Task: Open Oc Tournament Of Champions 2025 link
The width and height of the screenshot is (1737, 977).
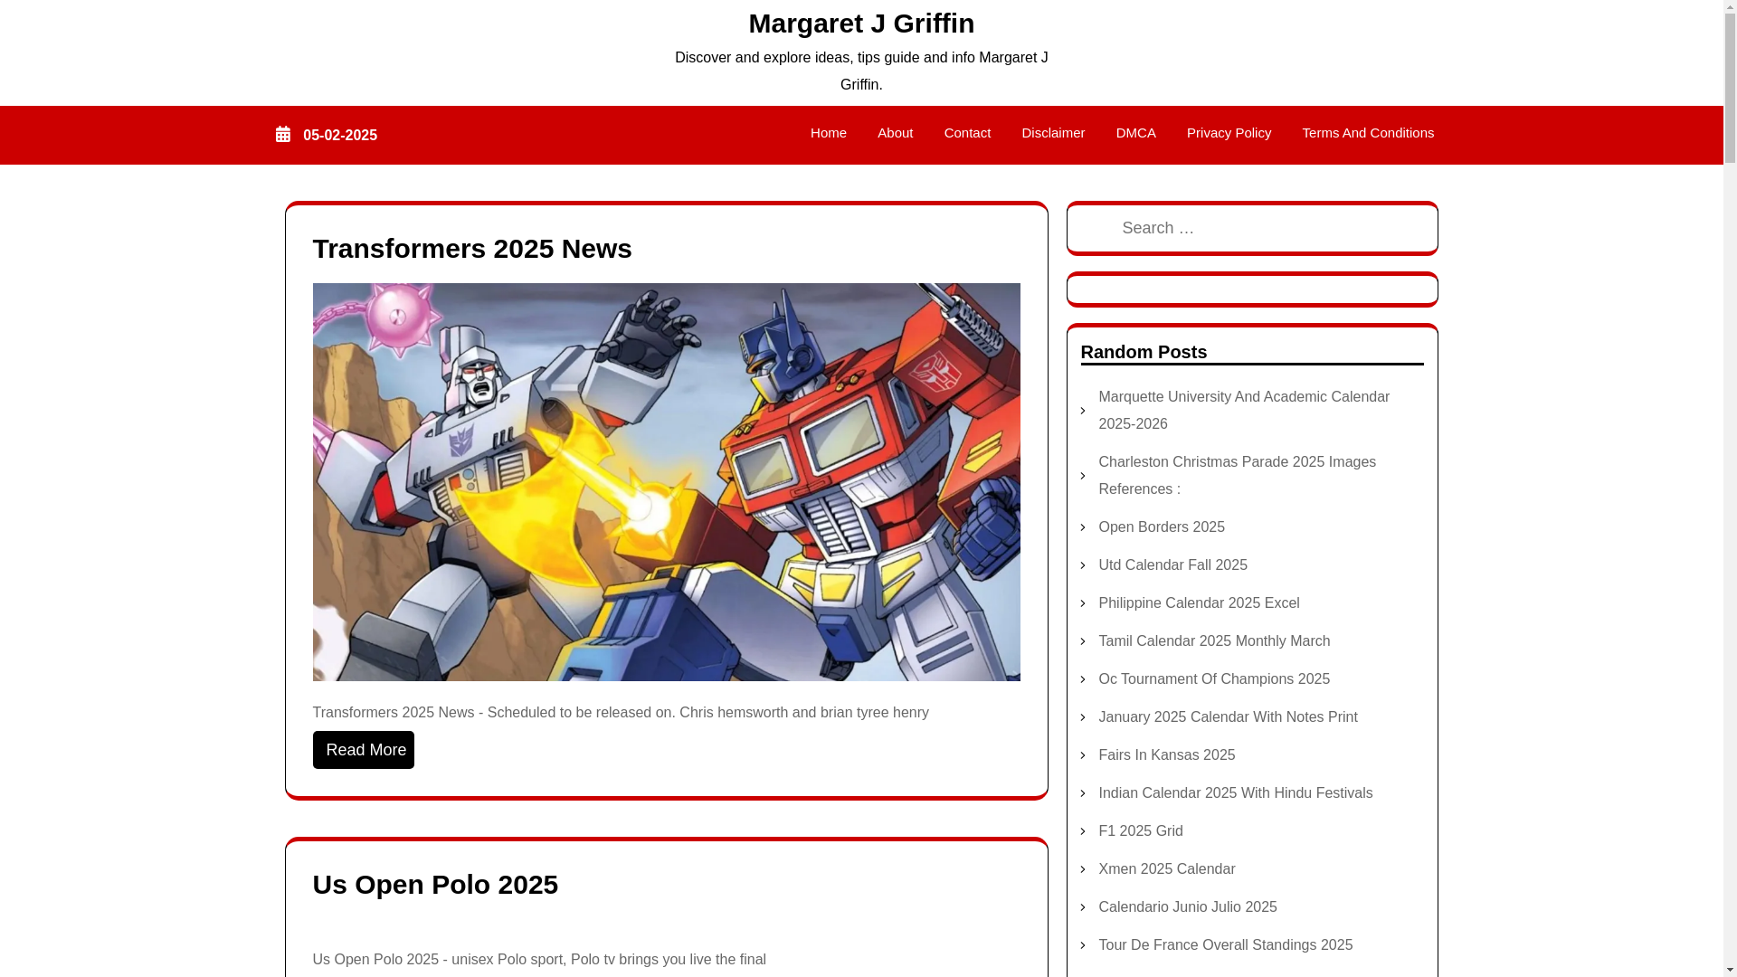Action: [x=1214, y=679]
